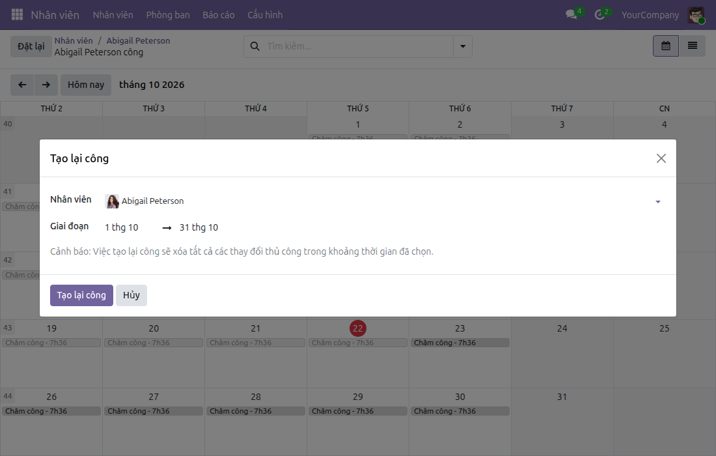Expand the search options dropdown

coord(463,46)
